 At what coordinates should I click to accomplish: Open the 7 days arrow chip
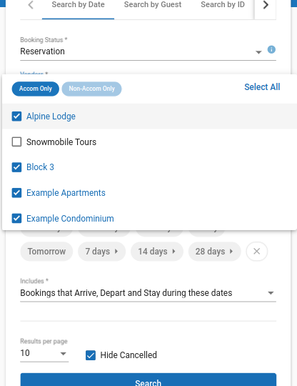102,252
